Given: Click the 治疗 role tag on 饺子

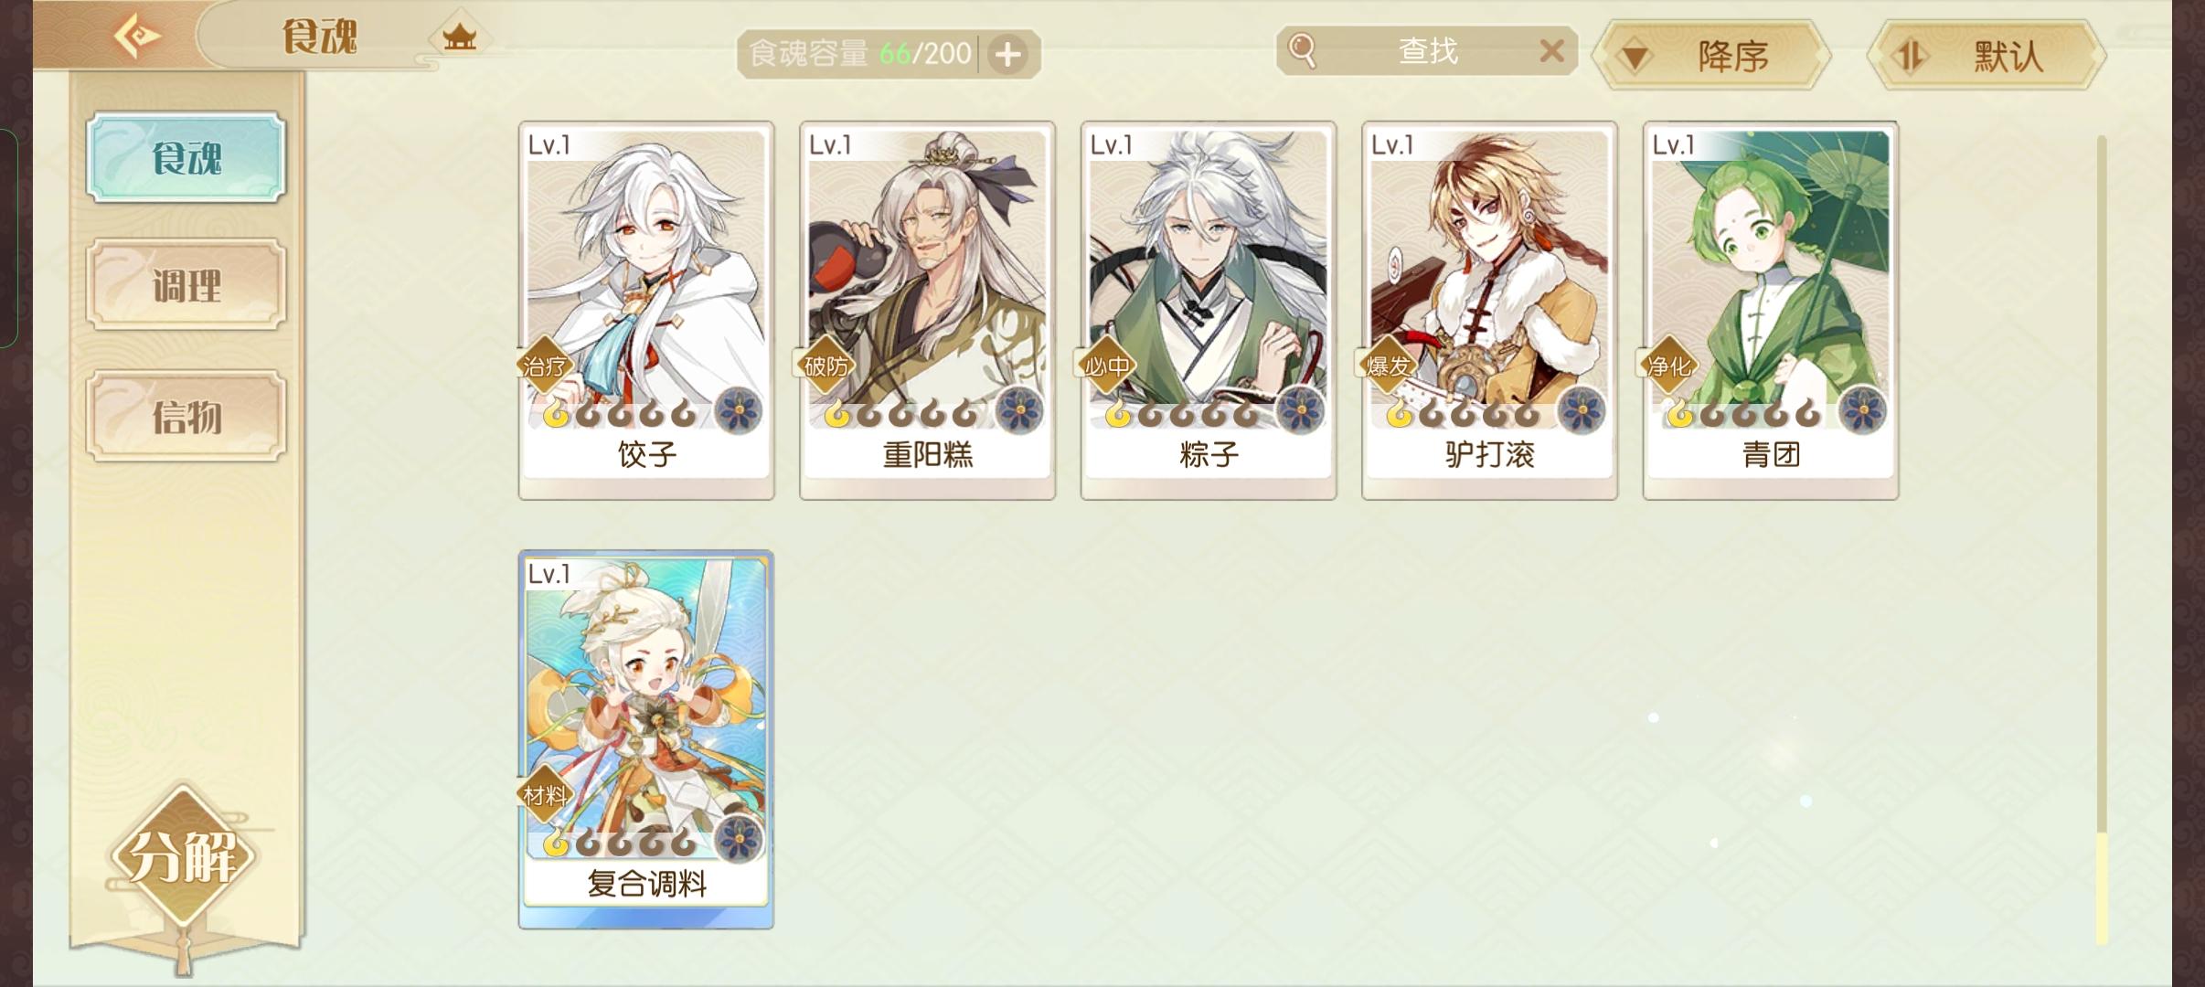Looking at the screenshot, I should (545, 366).
